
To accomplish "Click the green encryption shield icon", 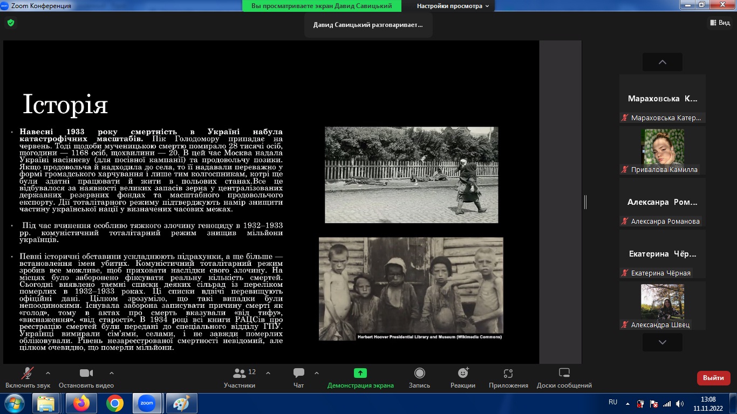I will [x=10, y=23].
